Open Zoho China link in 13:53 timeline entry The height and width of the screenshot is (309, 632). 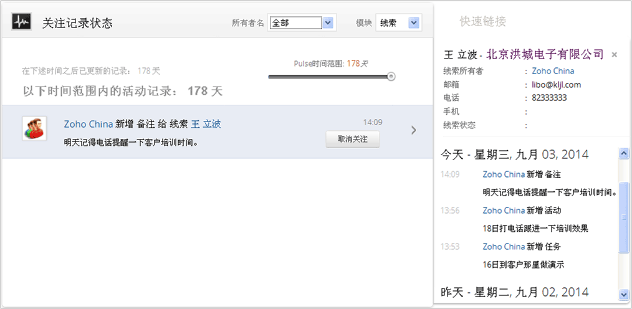[x=504, y=247]
